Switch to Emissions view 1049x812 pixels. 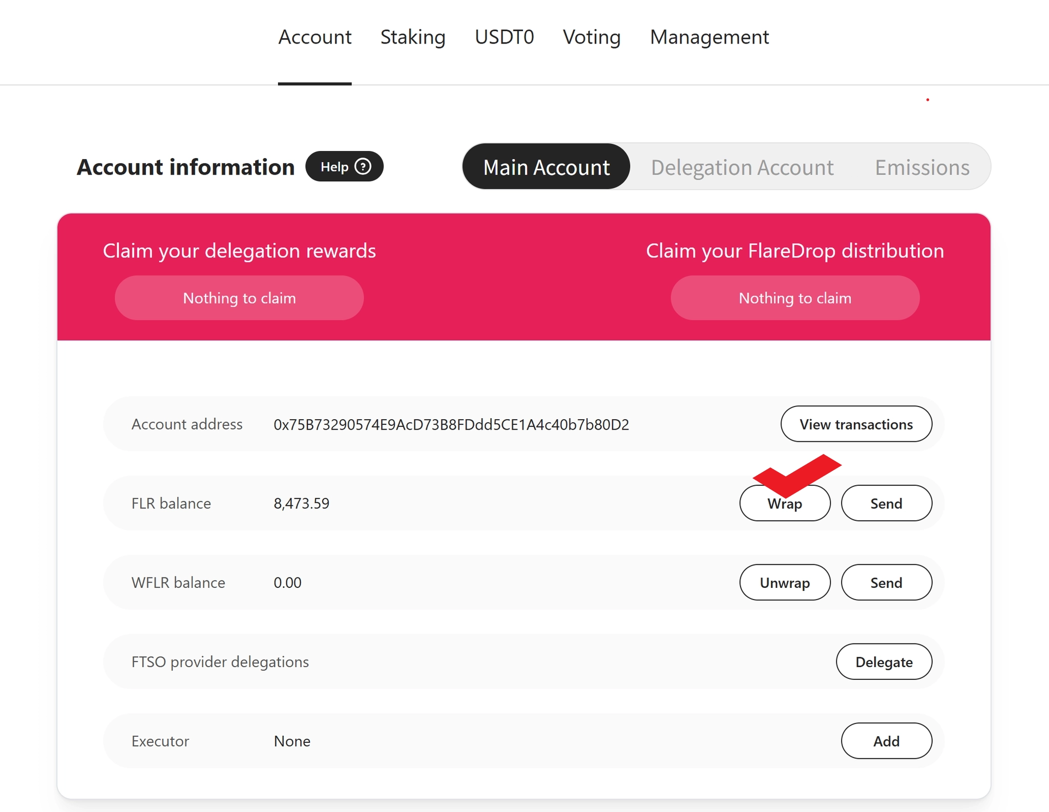point(921,167)
